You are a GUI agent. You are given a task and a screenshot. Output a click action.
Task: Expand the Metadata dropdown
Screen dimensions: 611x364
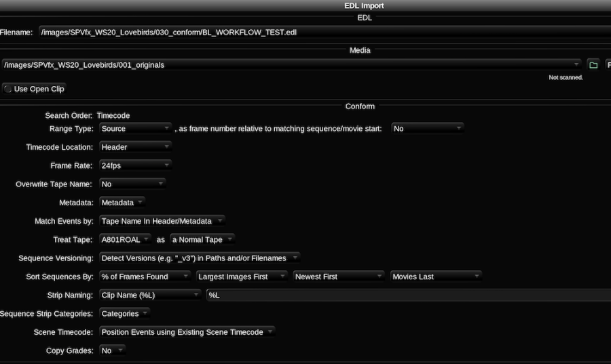(122, 202)
